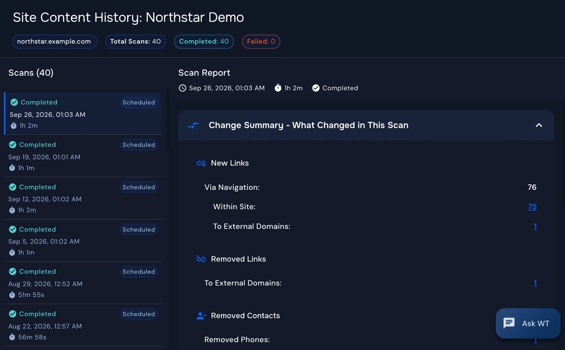Open New Links To External Domains count
The height and width of the screenshot is (350, 565).
point(535,226)
